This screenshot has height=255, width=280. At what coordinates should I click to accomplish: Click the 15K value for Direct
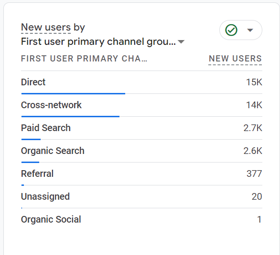[x=254, y=82]
